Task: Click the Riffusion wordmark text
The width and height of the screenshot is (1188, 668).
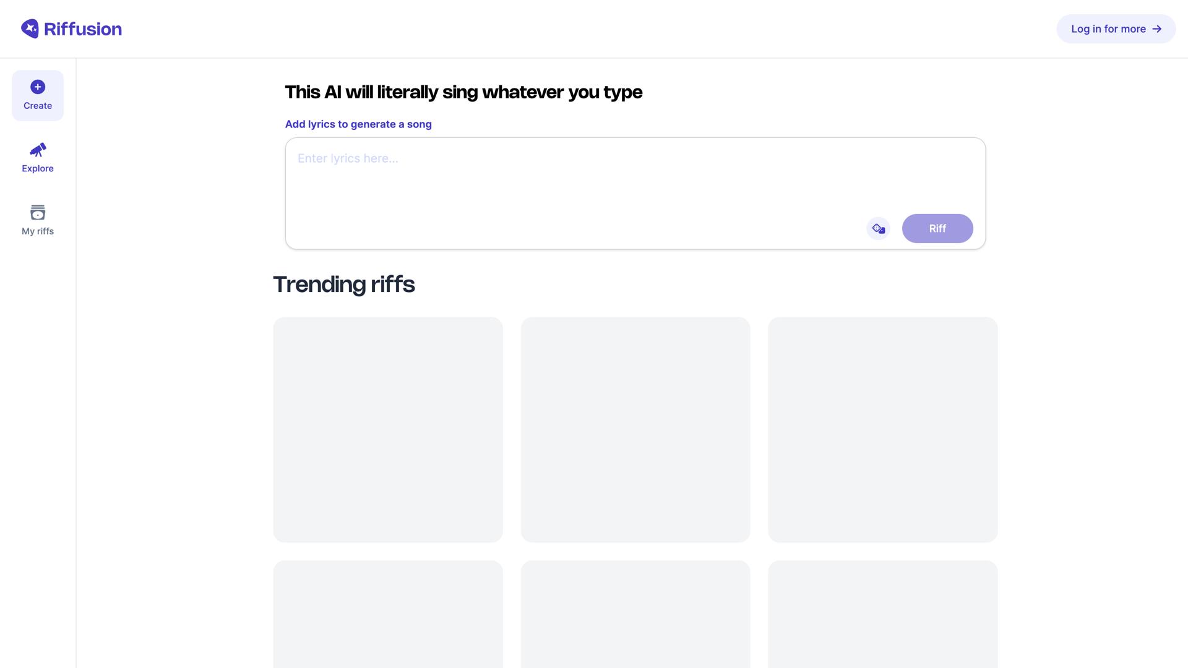Action: [x=83, y=29]
